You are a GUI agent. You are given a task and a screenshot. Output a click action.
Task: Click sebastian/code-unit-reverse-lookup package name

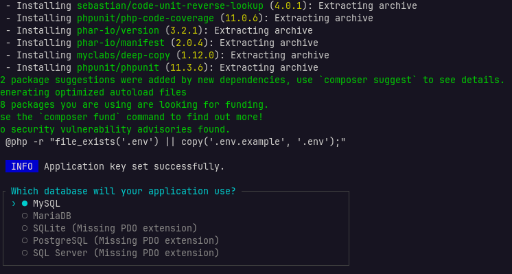click(170, 5)
